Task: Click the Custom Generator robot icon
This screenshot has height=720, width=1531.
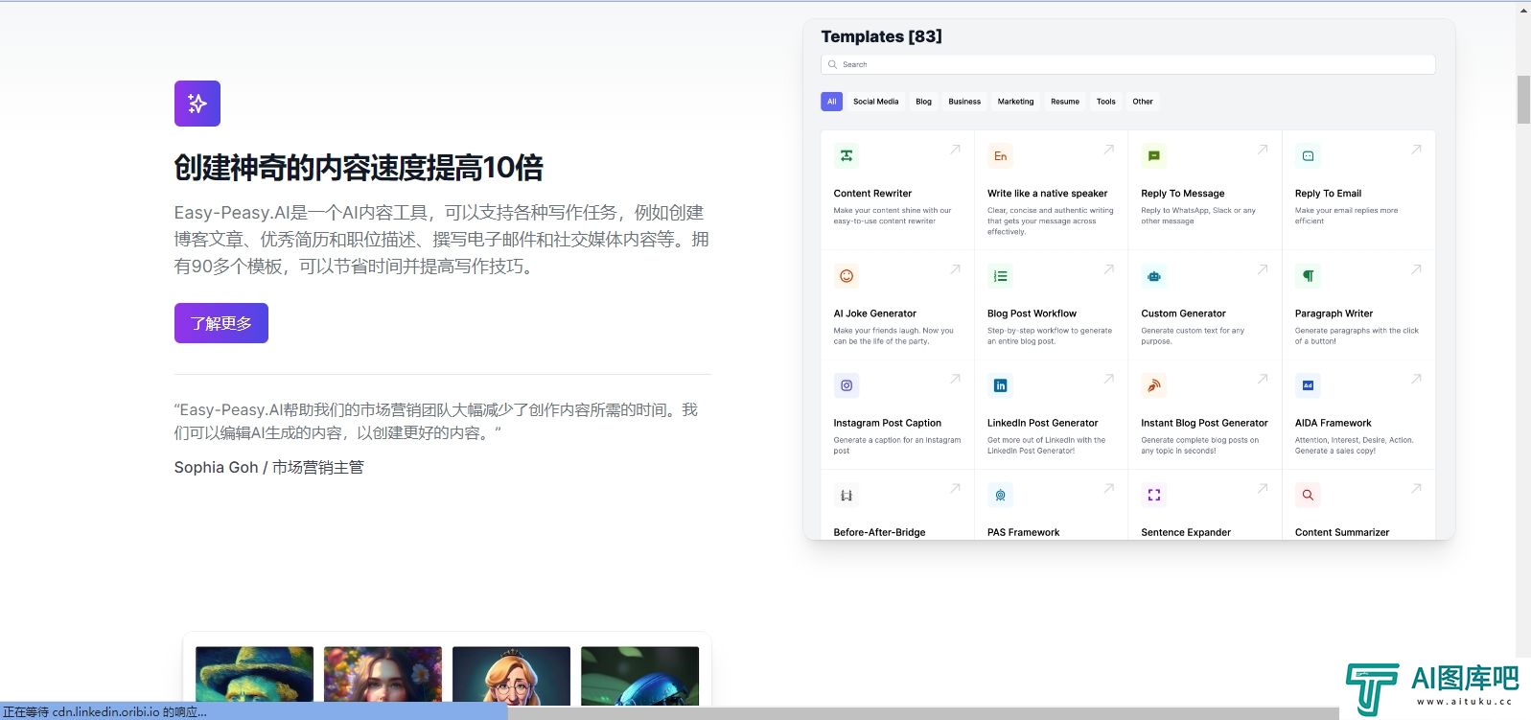Action: 1154,276
